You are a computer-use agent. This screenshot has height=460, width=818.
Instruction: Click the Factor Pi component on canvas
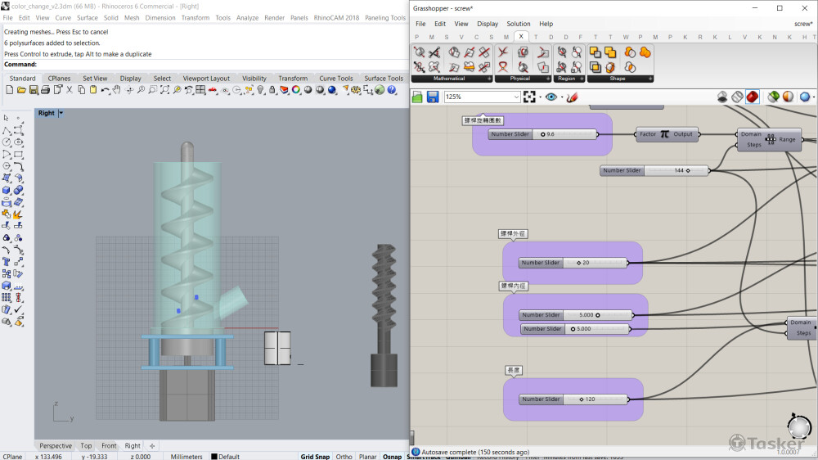664,134
